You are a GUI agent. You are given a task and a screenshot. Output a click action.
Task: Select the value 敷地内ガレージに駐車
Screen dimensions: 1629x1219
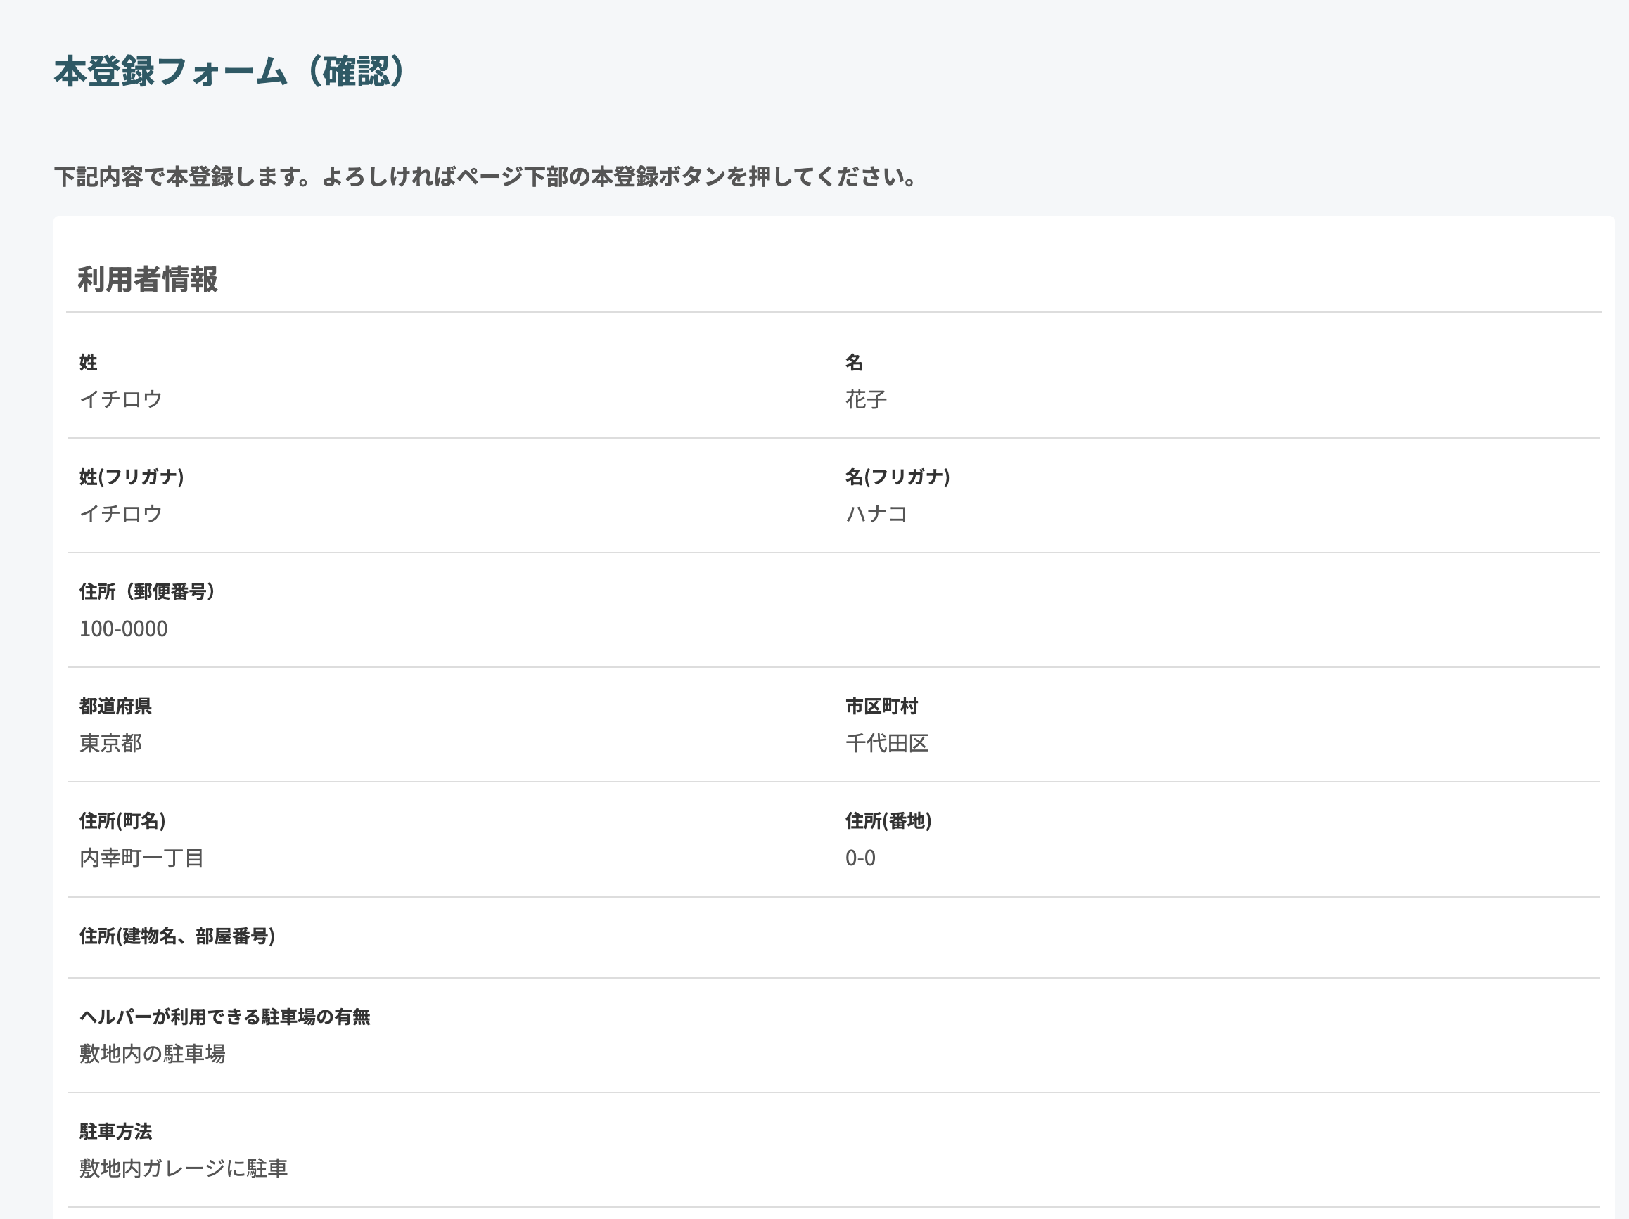click(x=184, y=1168)
